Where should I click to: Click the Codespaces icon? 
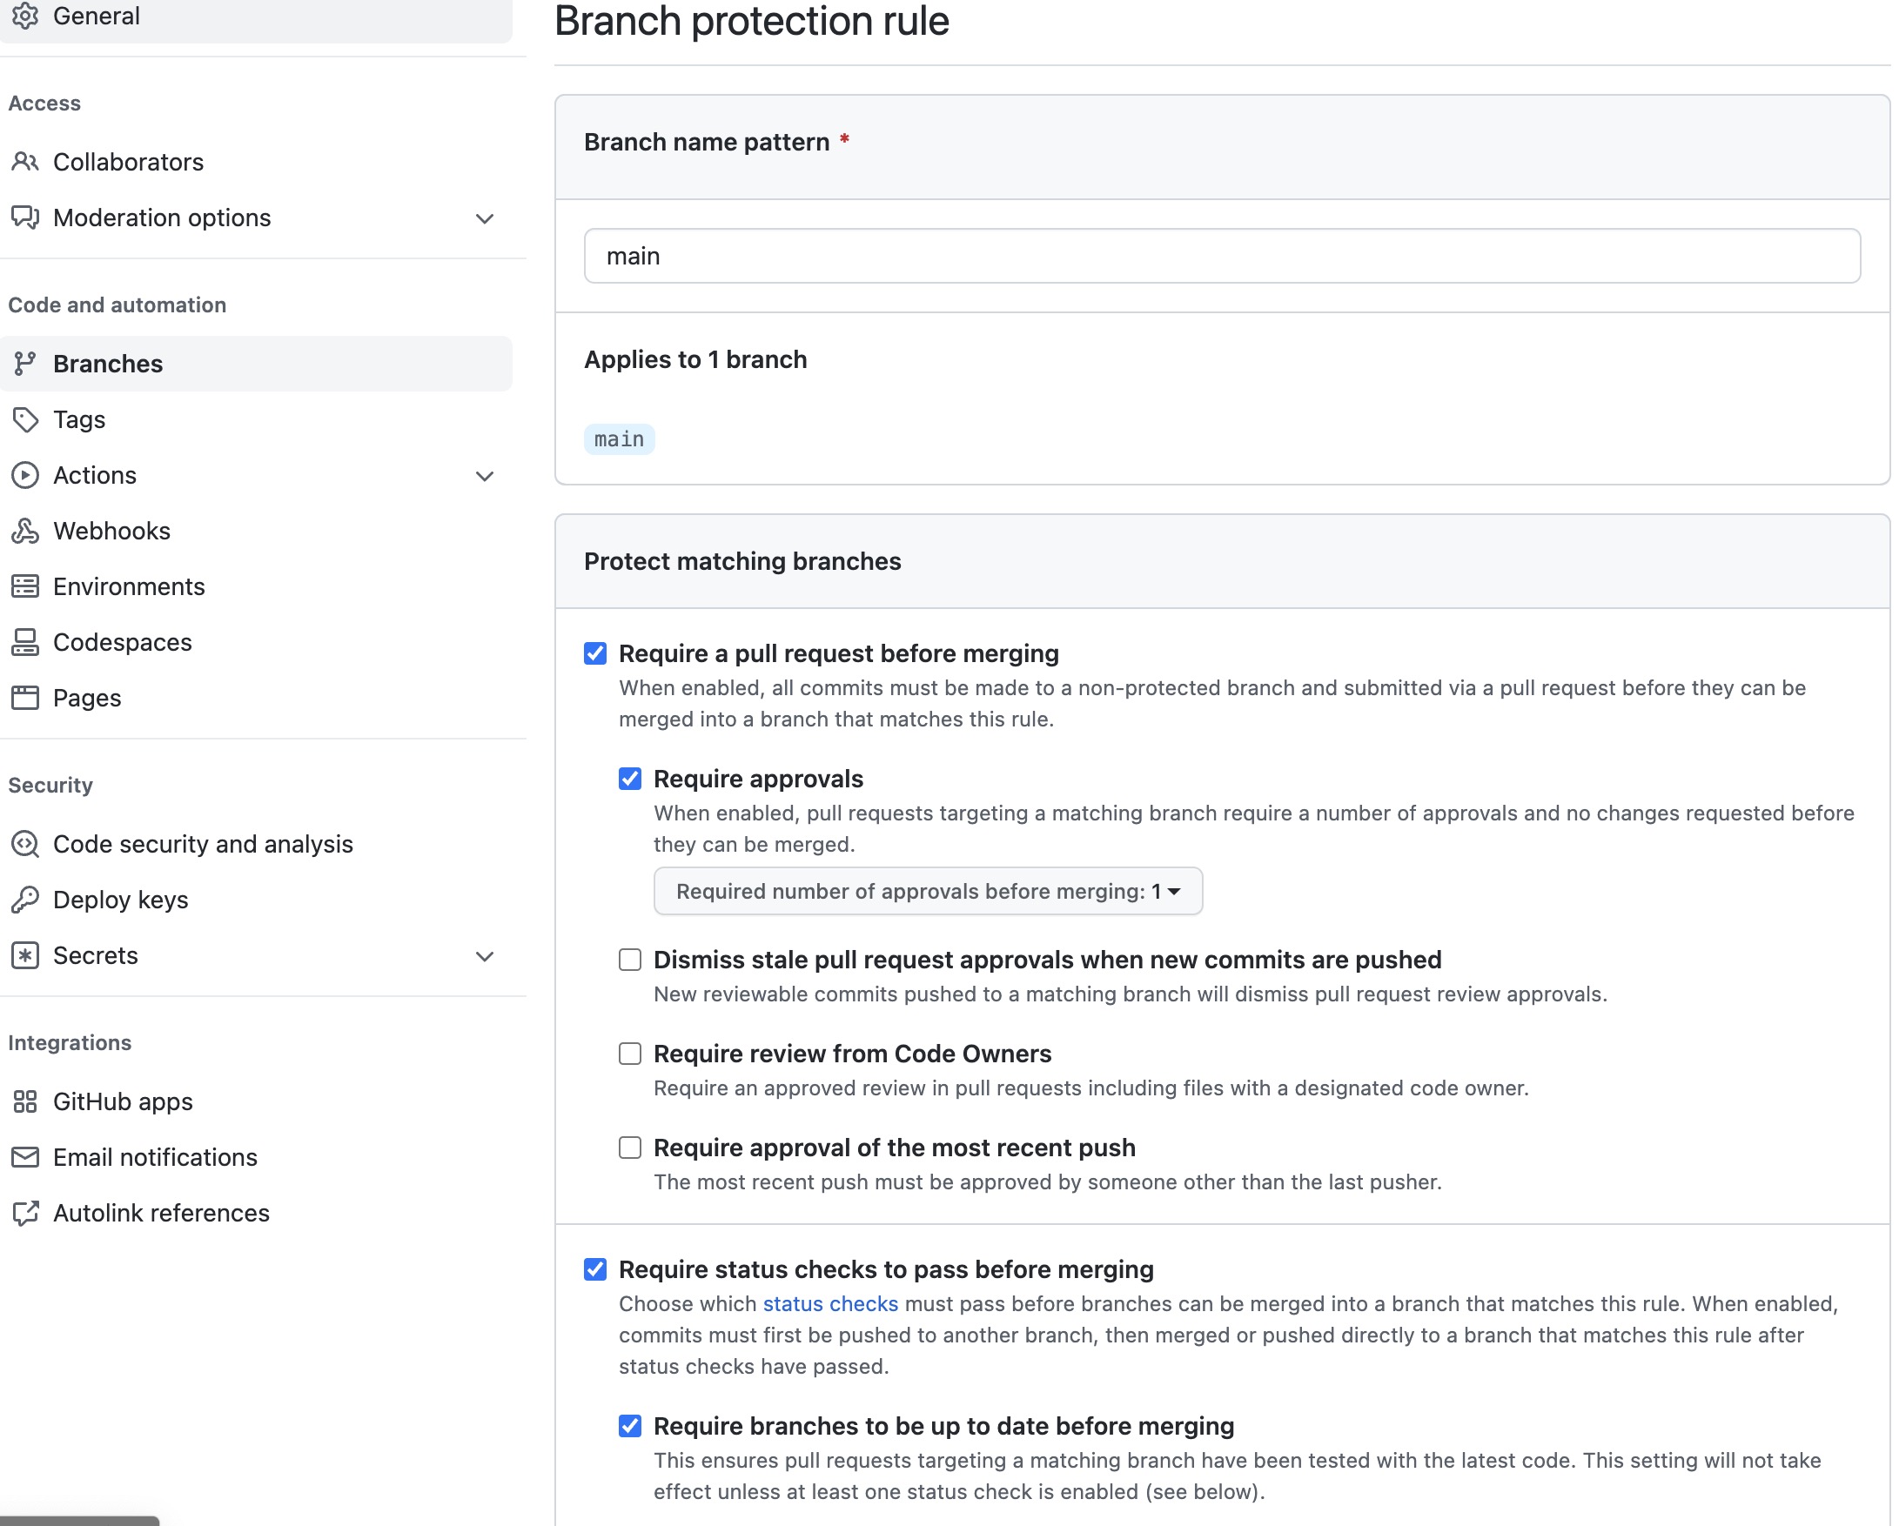(24, 643)
